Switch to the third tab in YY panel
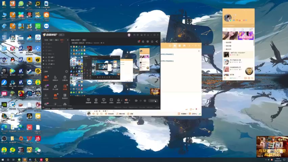The image size is (288, 162). click(242, 30)
